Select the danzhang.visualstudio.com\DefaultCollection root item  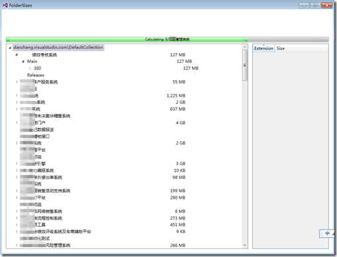pyautogui.click(x=58, y=47)
